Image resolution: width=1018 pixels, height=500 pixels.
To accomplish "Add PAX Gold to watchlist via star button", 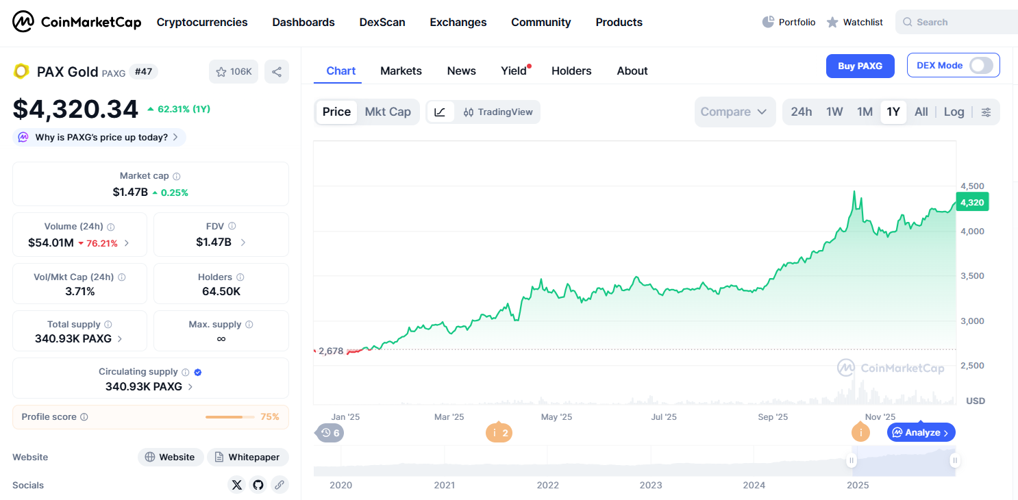I will click(x=234, y=72).
